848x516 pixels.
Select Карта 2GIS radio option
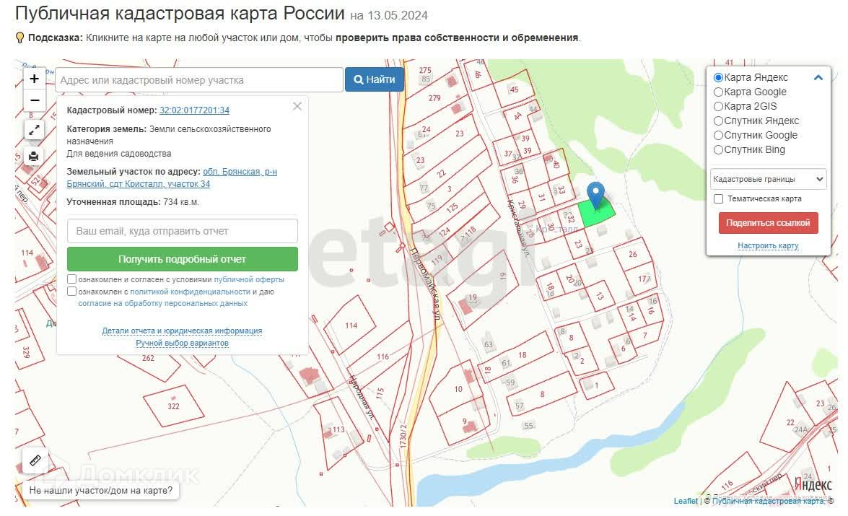point(718,107)
